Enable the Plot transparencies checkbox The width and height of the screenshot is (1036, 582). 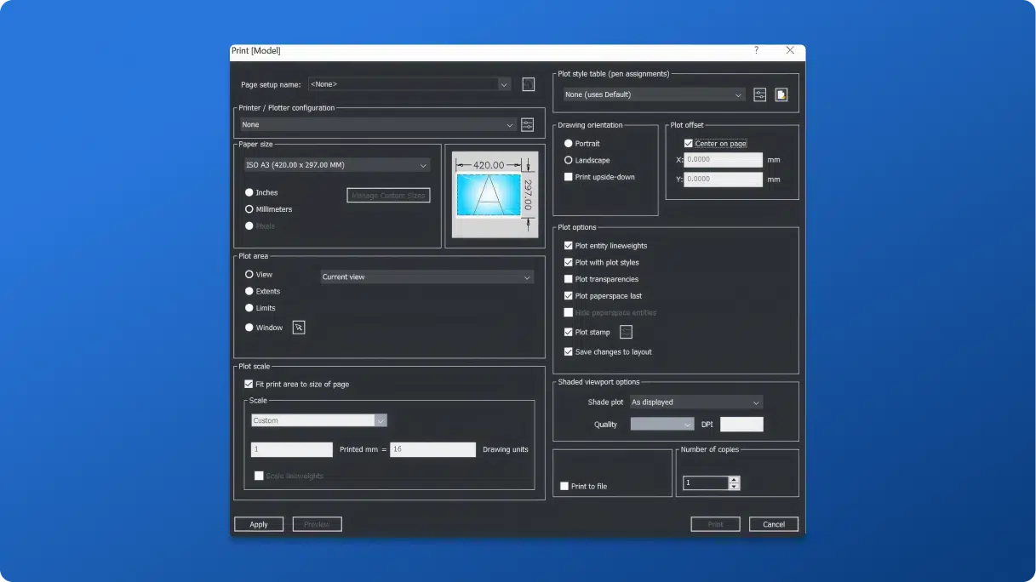click(x=569, y=279)
